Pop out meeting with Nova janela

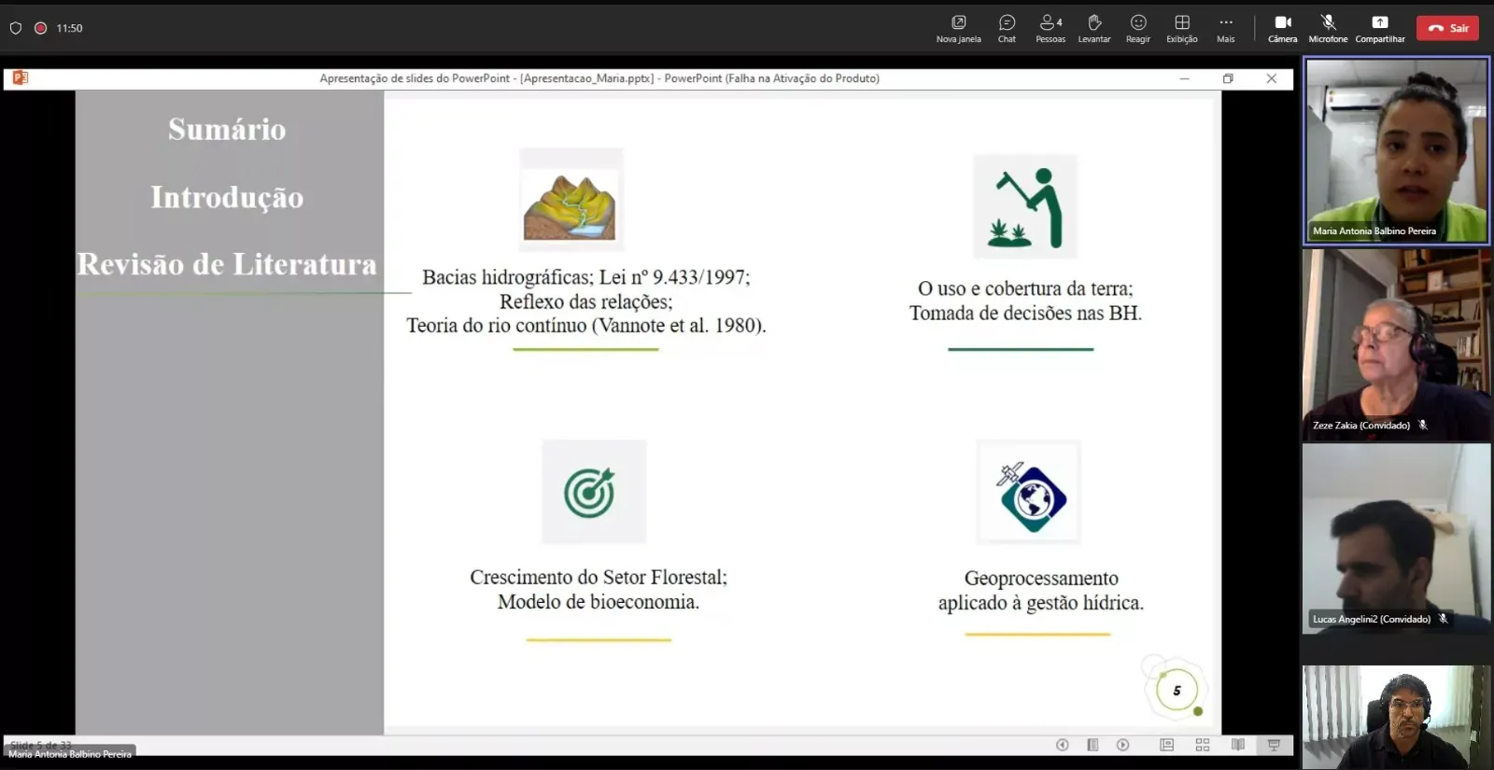[958, 28]
